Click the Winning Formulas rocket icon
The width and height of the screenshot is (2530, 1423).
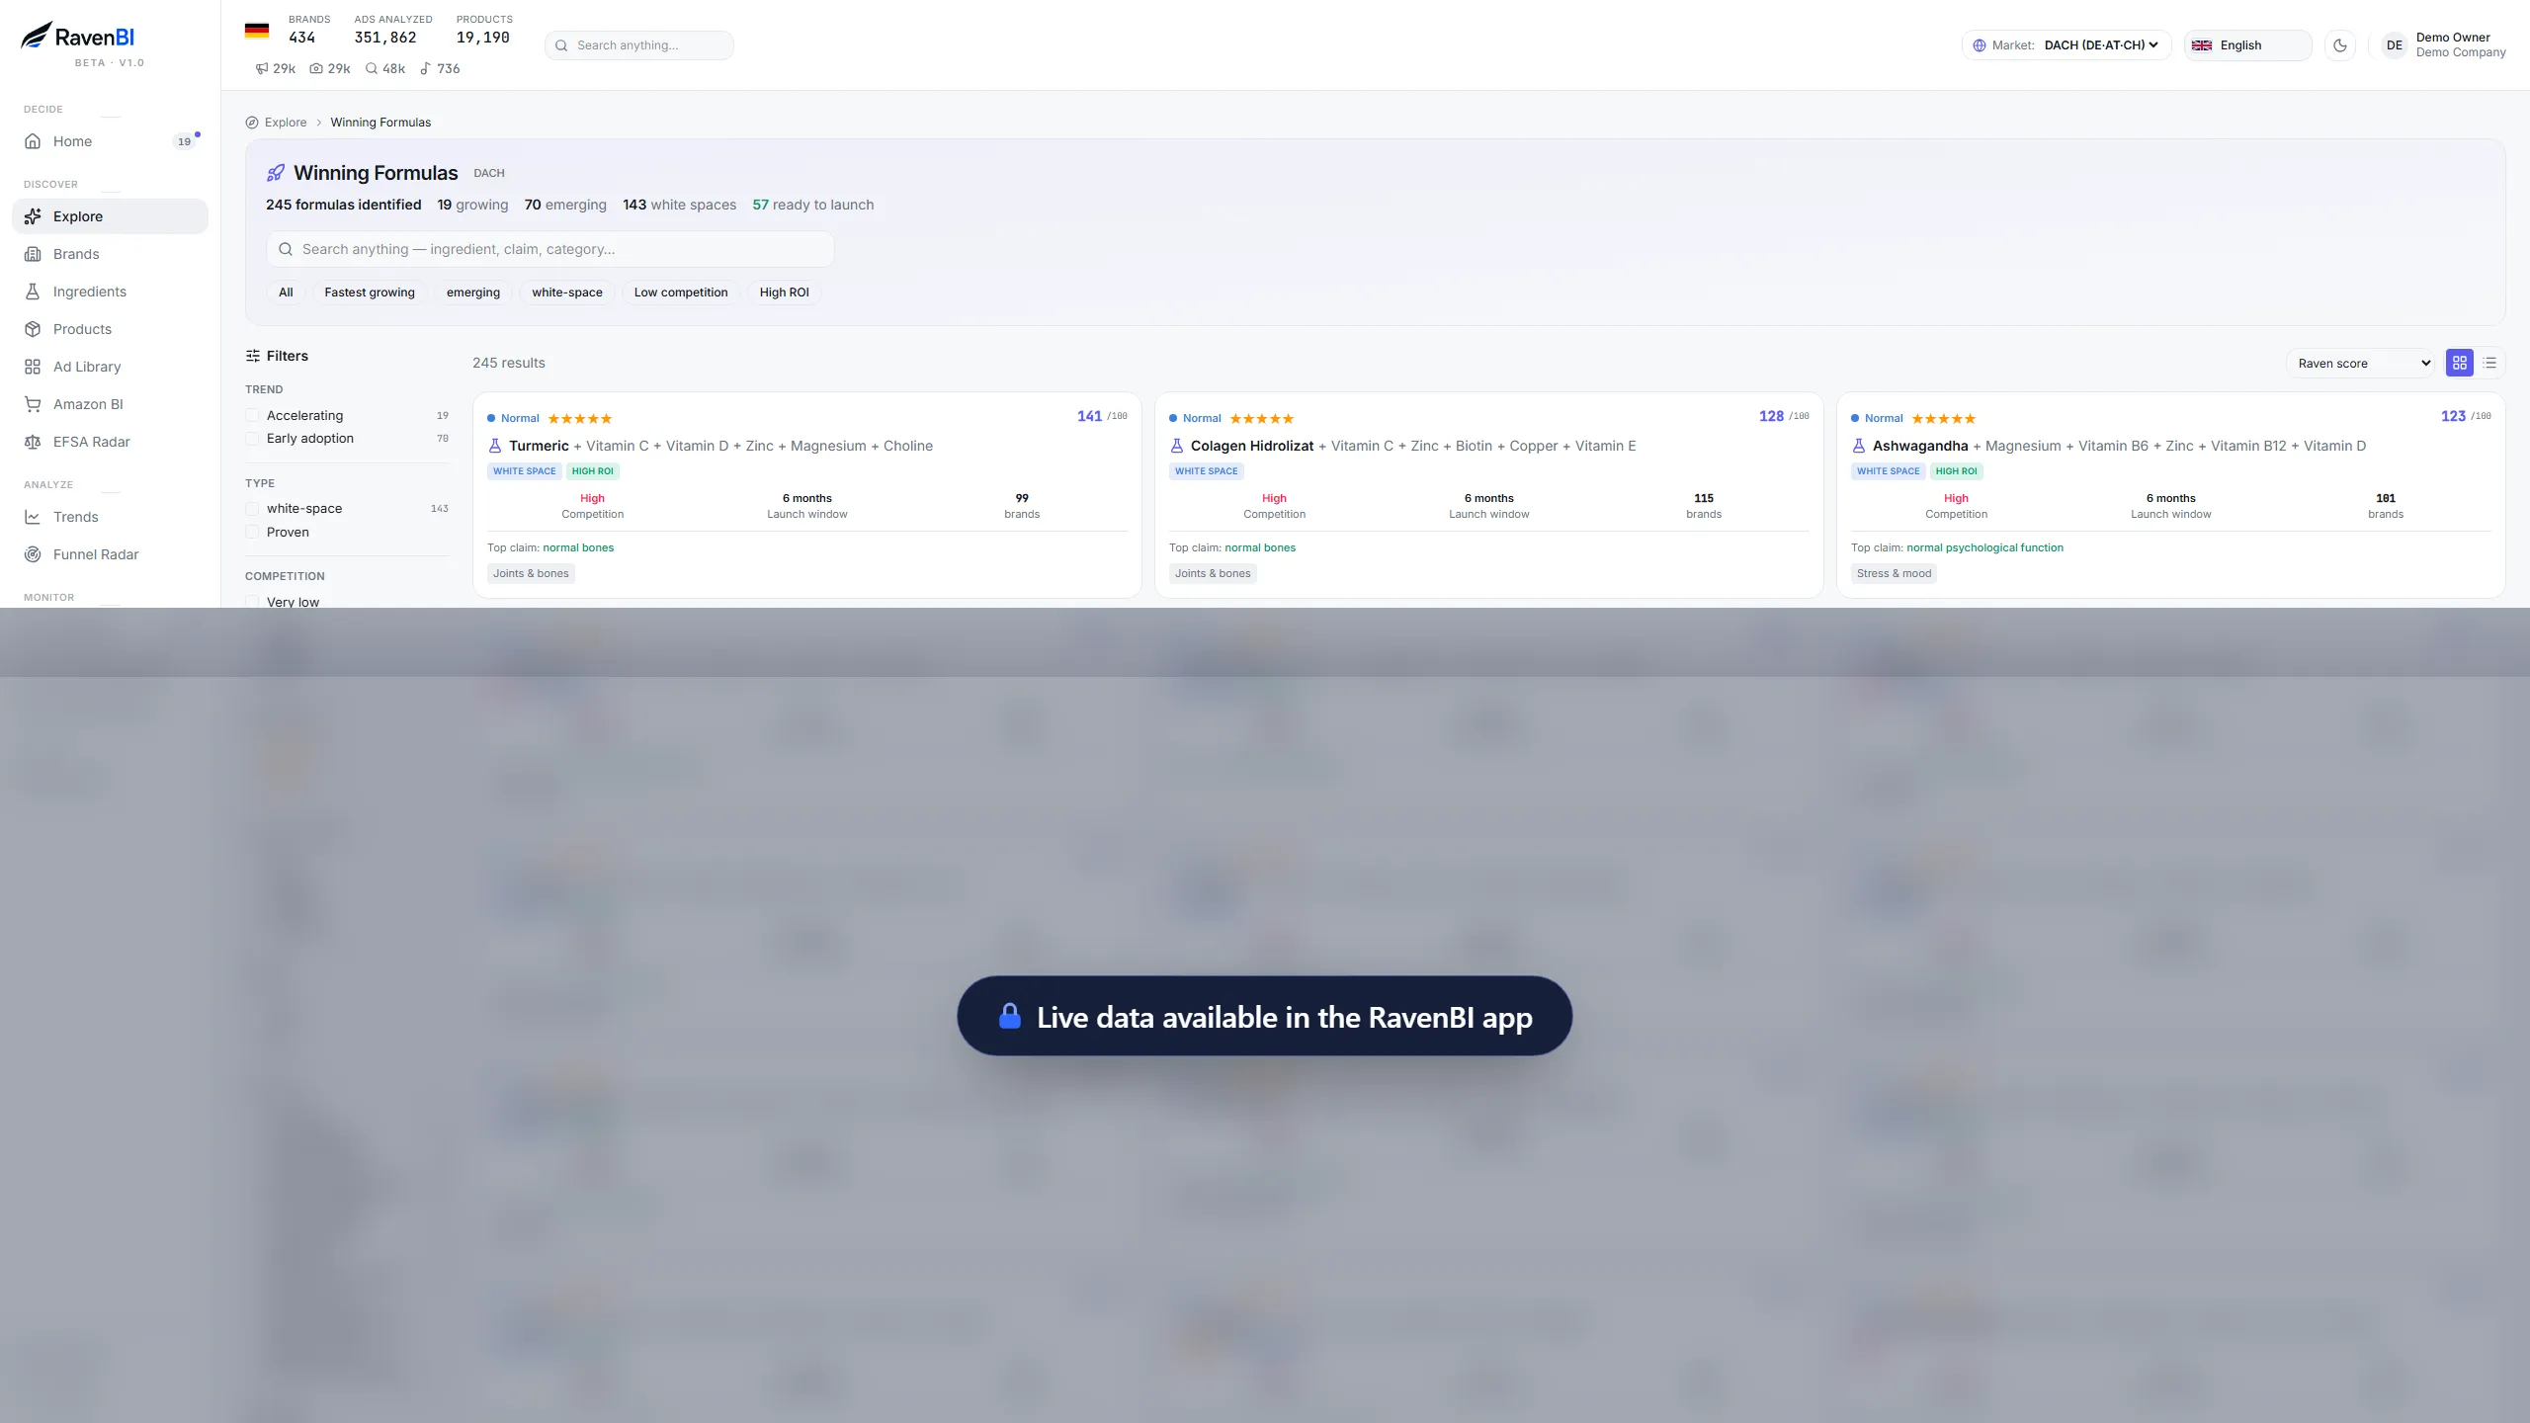click(x=276, y=173)
